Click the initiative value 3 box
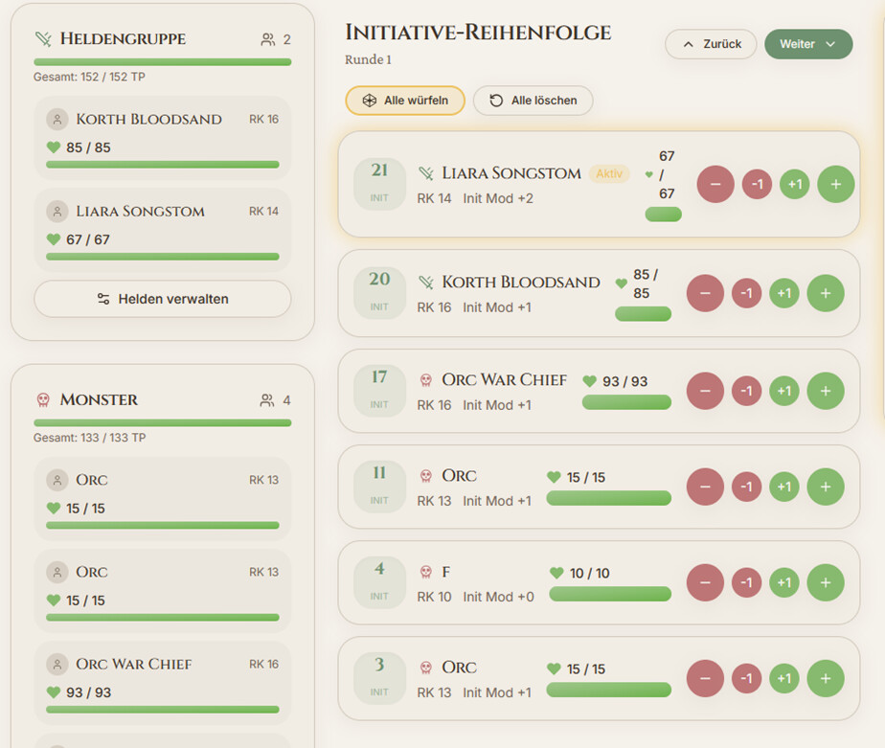 (379, 677)
